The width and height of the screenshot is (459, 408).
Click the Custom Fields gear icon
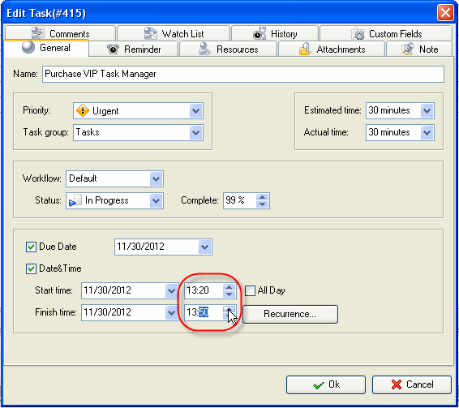(x=358, y=33)
